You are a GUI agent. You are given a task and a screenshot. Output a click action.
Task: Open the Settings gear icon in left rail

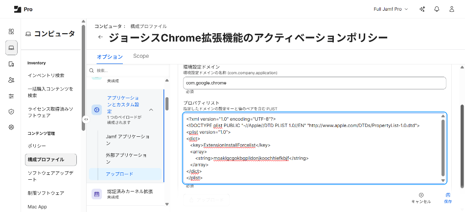point(11,127)
